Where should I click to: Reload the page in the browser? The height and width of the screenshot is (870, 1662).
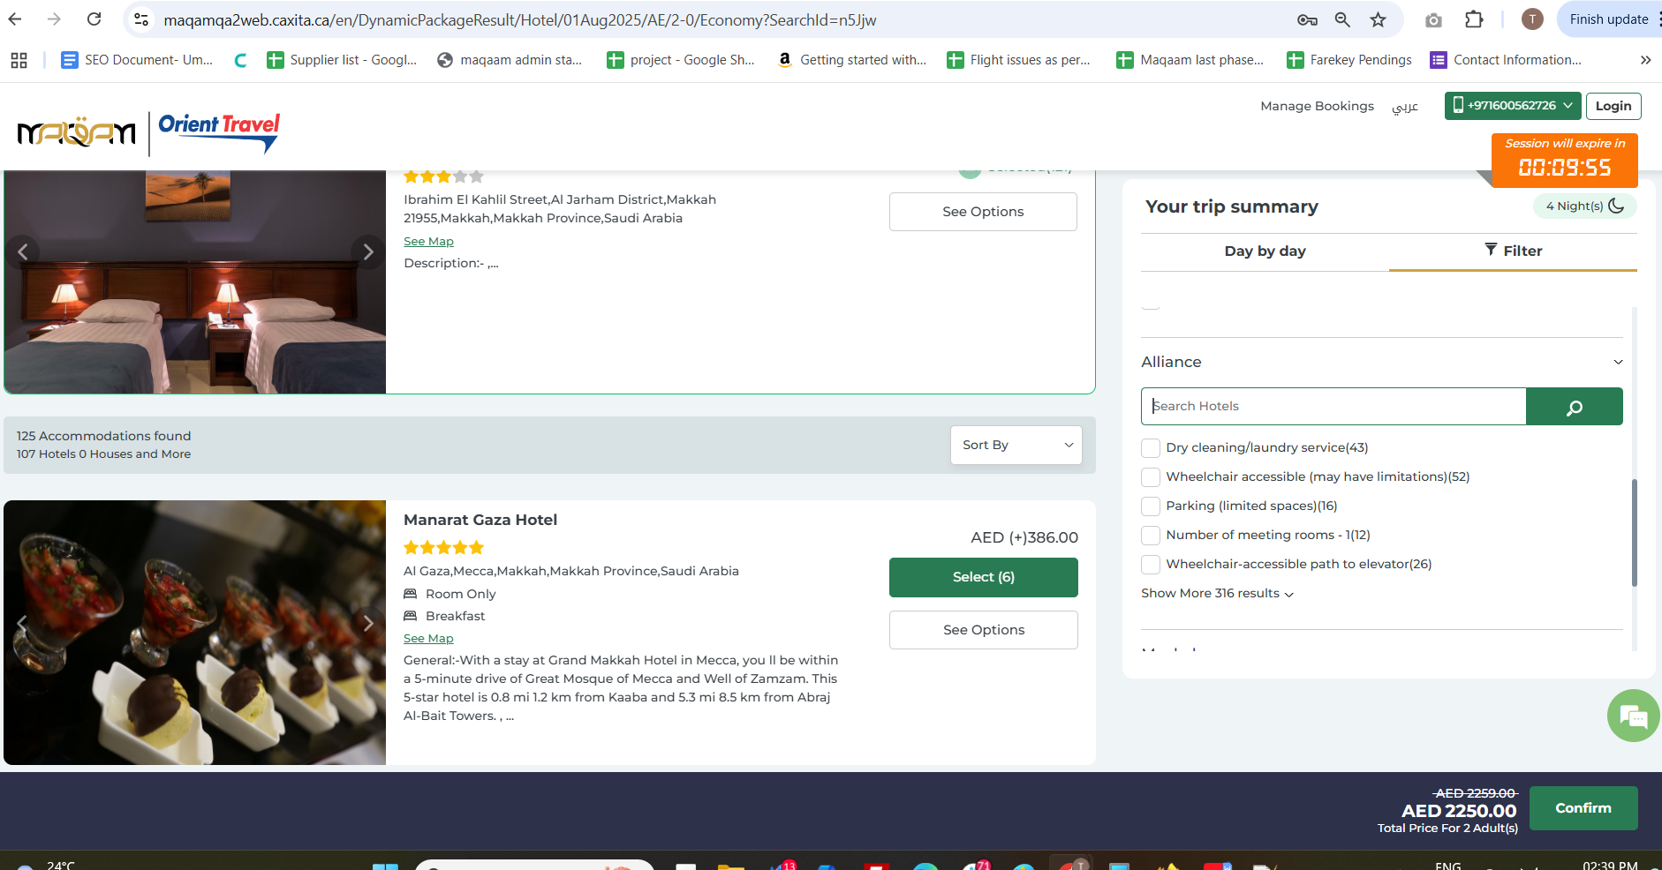click(94, 19)
